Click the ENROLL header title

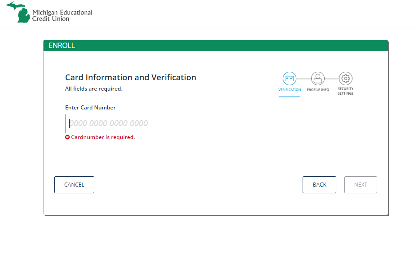point(62,46)
